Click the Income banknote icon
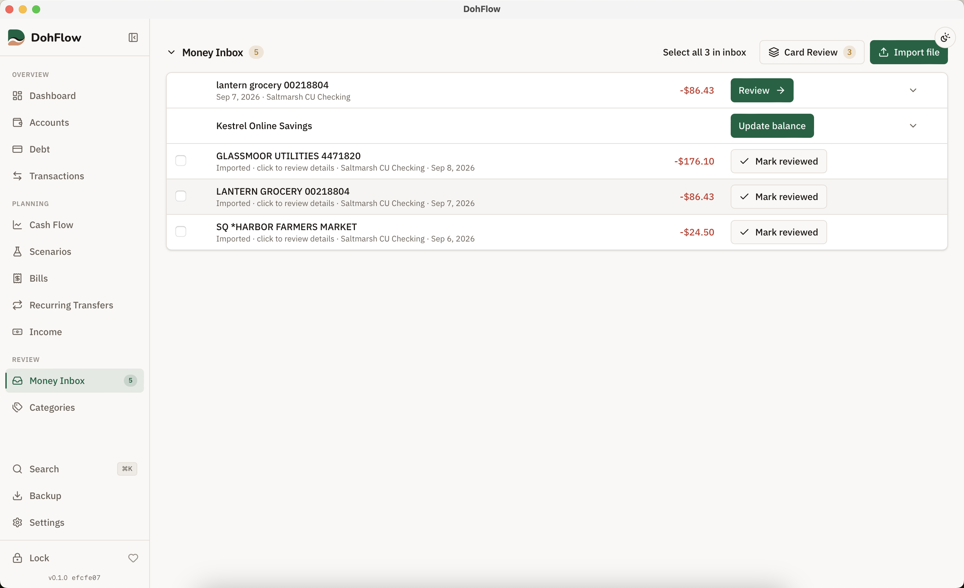 tap(17, 332)
